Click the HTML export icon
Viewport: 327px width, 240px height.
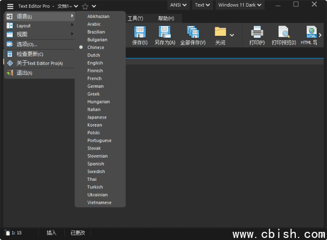(x=311, y=32)
